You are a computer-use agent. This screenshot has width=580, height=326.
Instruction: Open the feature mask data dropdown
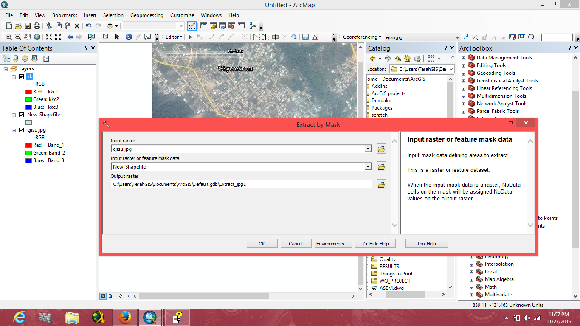point(368,167)
